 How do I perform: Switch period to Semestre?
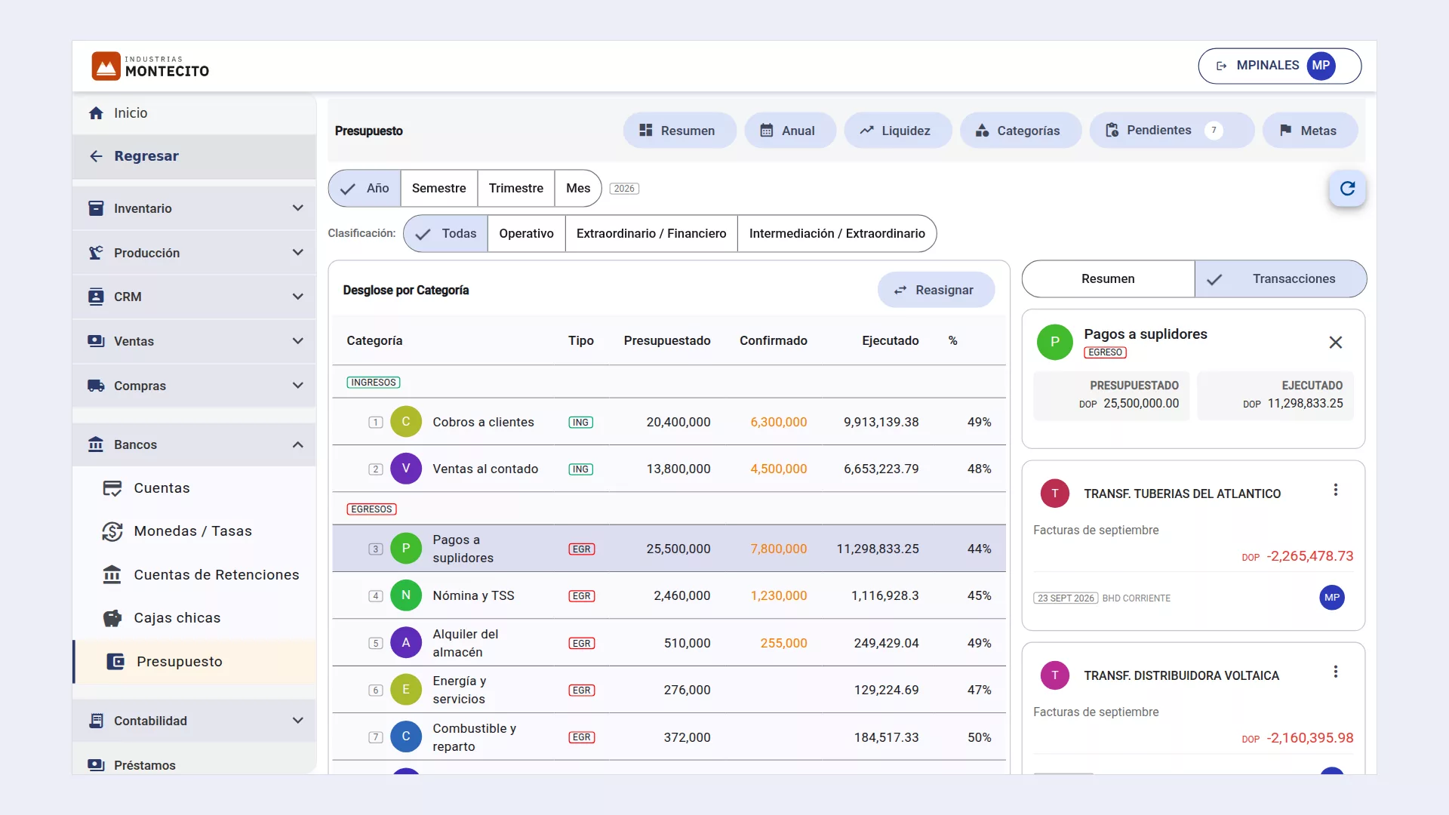438,189
